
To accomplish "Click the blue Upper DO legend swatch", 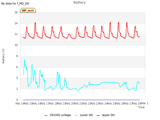I will point(98,115).
